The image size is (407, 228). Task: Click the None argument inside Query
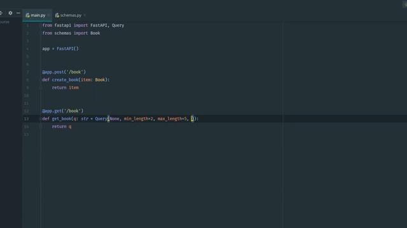tap(114, 118)
